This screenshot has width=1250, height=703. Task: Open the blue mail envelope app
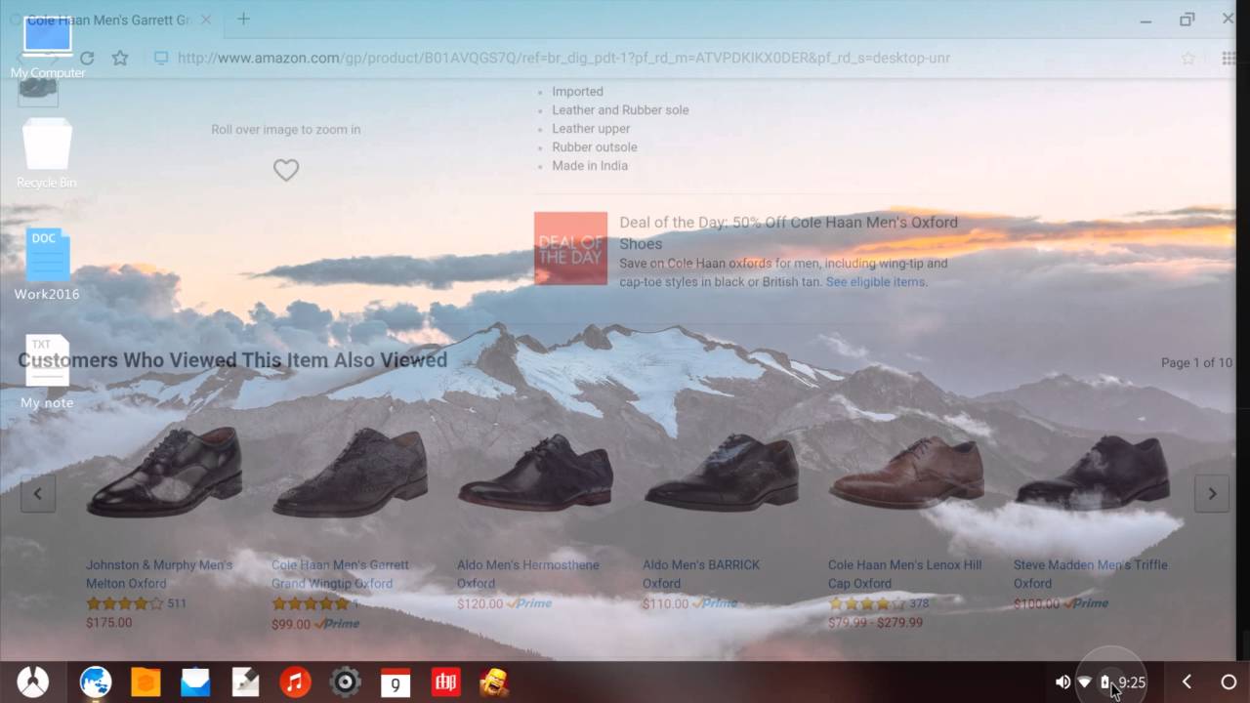pyautogui.click(x=195, y=682)
